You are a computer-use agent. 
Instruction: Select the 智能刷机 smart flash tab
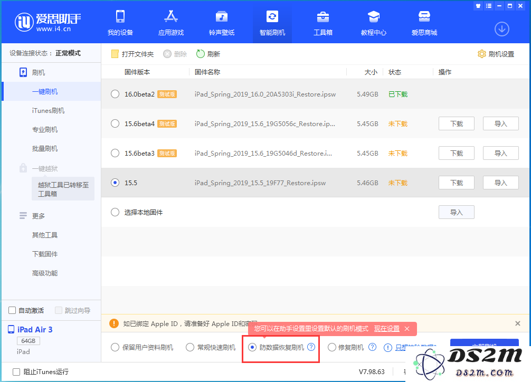(272, 23)
